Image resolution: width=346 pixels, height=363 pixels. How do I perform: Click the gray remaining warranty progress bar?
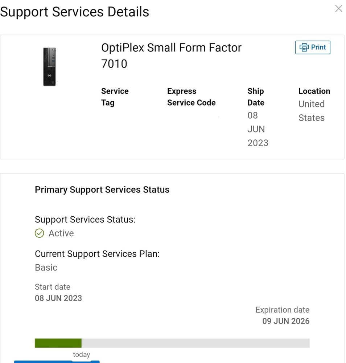196,343
